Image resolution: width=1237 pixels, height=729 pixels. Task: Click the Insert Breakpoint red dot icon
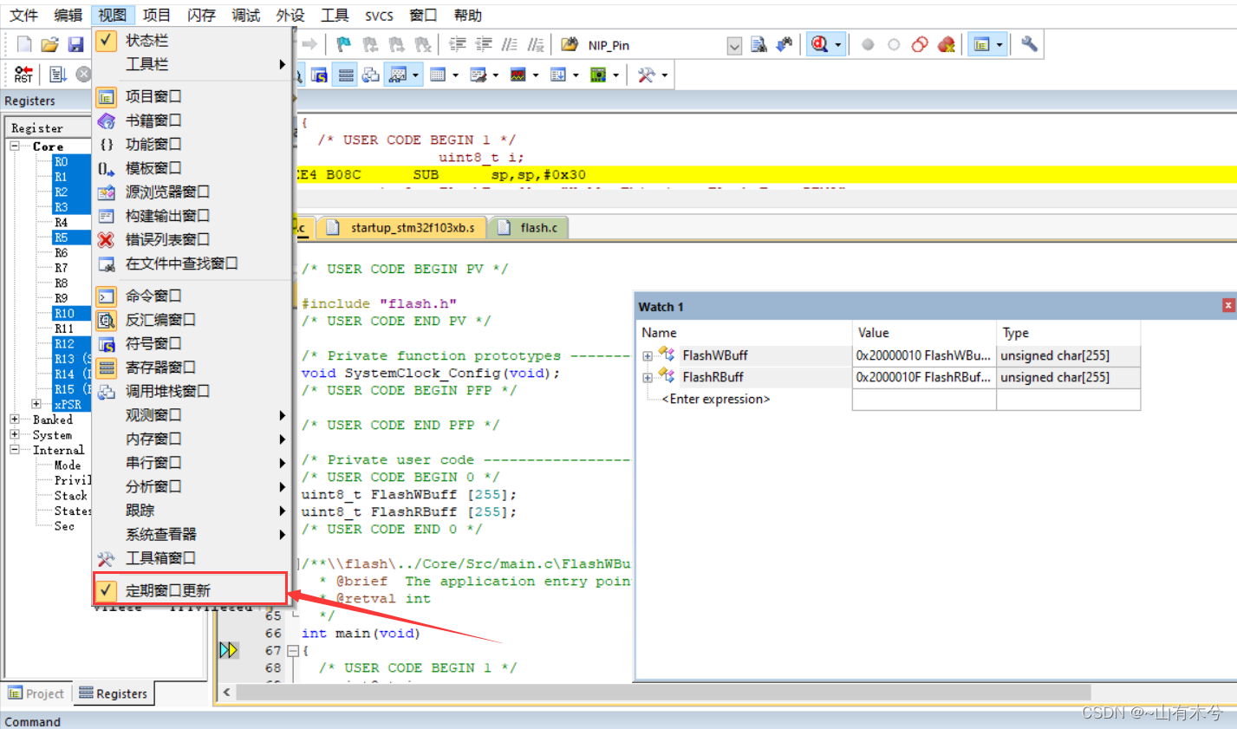coord(868,44)
